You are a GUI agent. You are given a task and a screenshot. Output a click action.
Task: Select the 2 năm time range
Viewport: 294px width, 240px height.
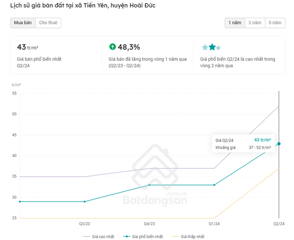pos(255,23)
